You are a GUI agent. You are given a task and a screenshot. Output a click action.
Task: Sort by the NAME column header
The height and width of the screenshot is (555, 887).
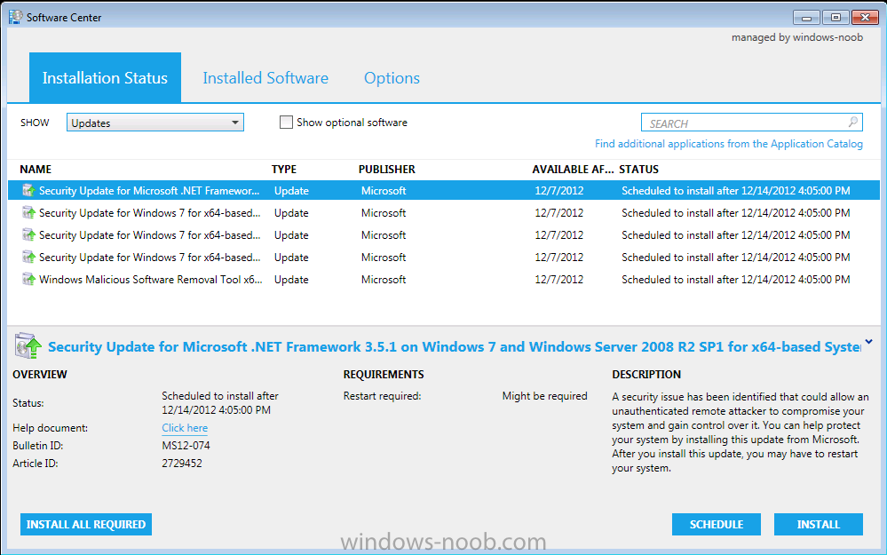[x=36, y=169]
